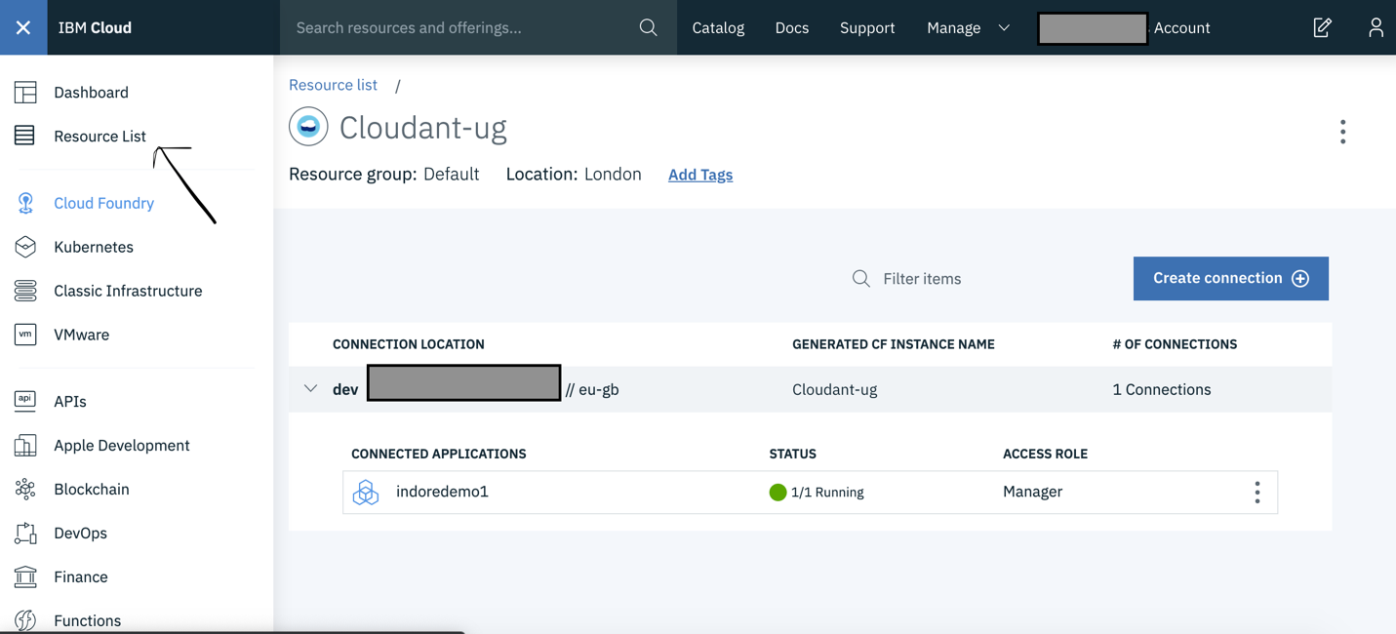
Task: Click the Finance icon
Action: click(x=25, y=576)
